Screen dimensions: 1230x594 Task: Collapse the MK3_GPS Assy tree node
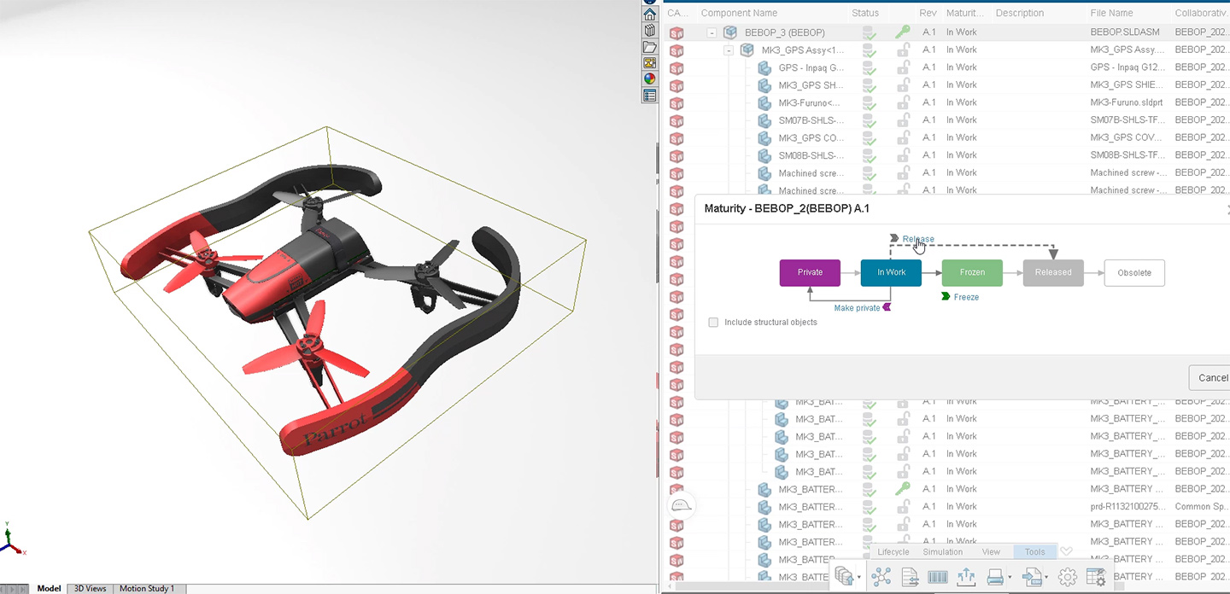pyautogui.click(x=729, y=49)
